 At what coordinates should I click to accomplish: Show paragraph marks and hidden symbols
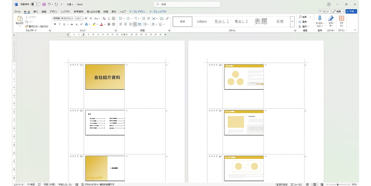pyautogui.click(x=167, y=18)
